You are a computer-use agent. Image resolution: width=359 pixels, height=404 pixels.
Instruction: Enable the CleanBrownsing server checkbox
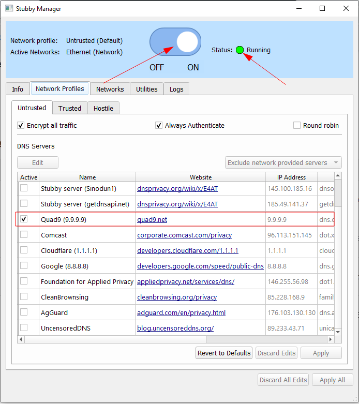coord(24,296)
